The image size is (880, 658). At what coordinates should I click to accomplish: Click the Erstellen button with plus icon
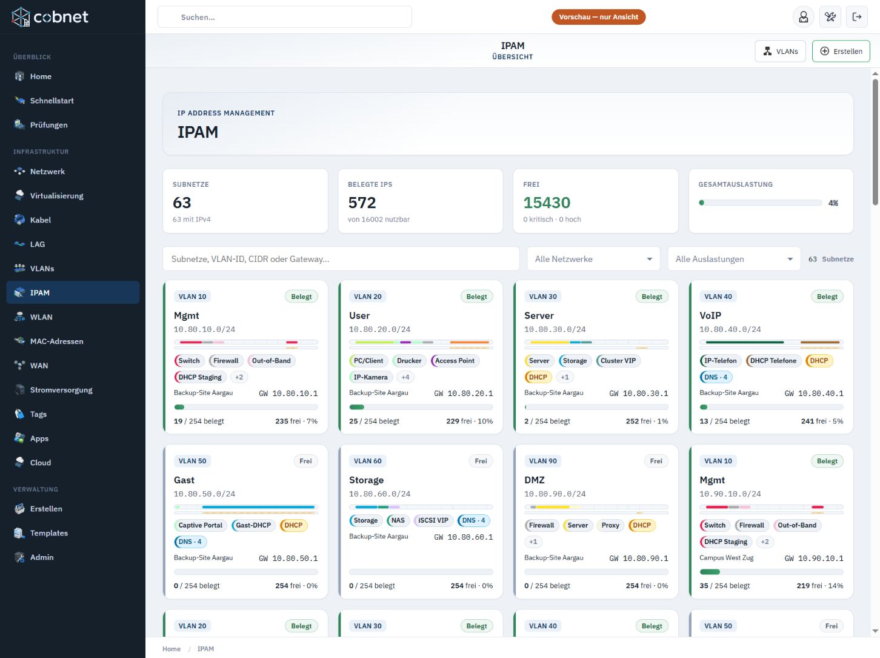841,52
